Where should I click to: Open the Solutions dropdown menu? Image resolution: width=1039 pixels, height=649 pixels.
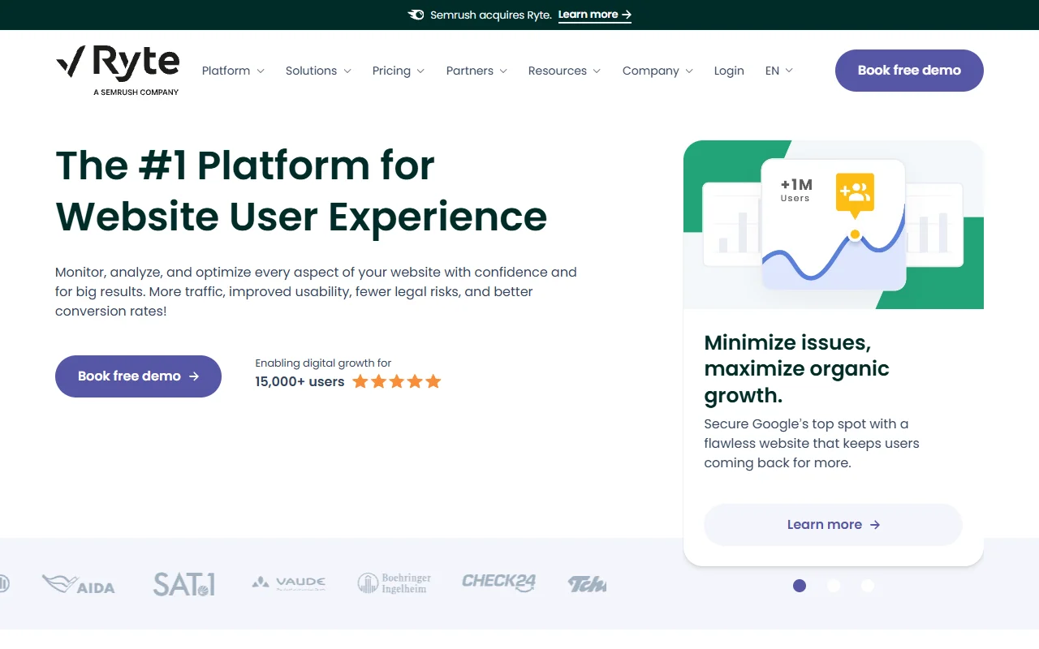[317, 71]
